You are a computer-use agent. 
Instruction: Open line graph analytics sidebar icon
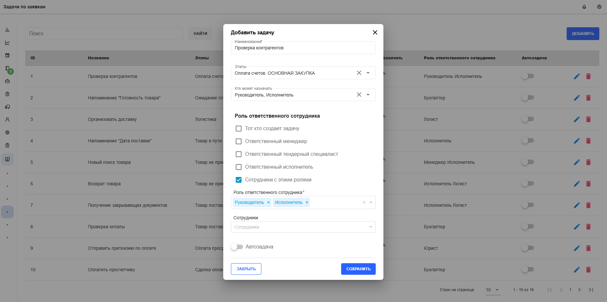(7, 43)
